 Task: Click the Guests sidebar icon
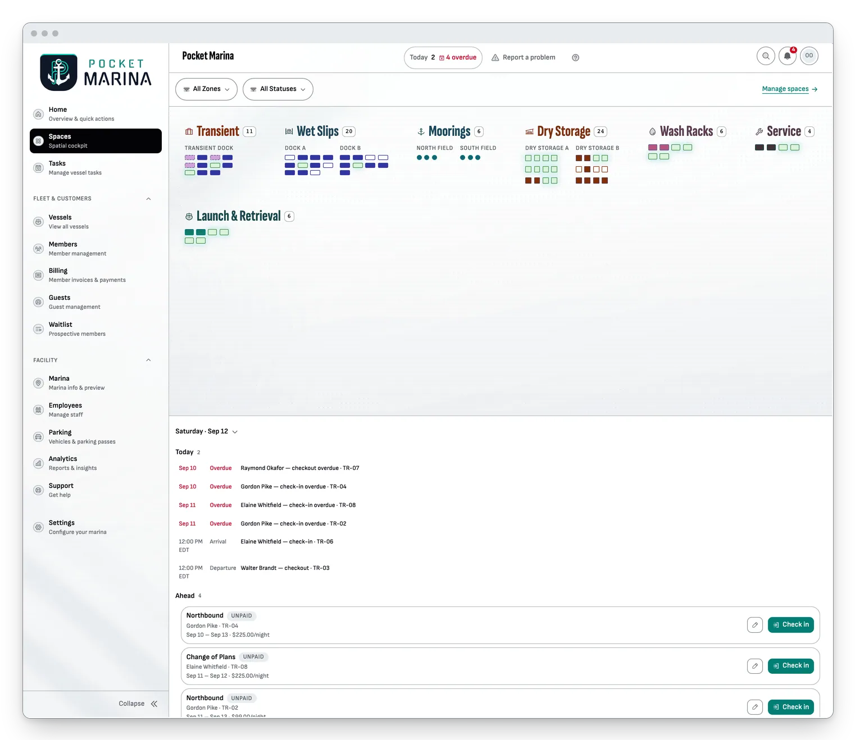click(38, 302)
